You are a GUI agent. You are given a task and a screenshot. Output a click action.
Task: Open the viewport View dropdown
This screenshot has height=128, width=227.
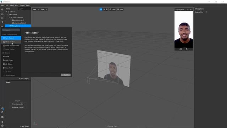tap(36, 10)
